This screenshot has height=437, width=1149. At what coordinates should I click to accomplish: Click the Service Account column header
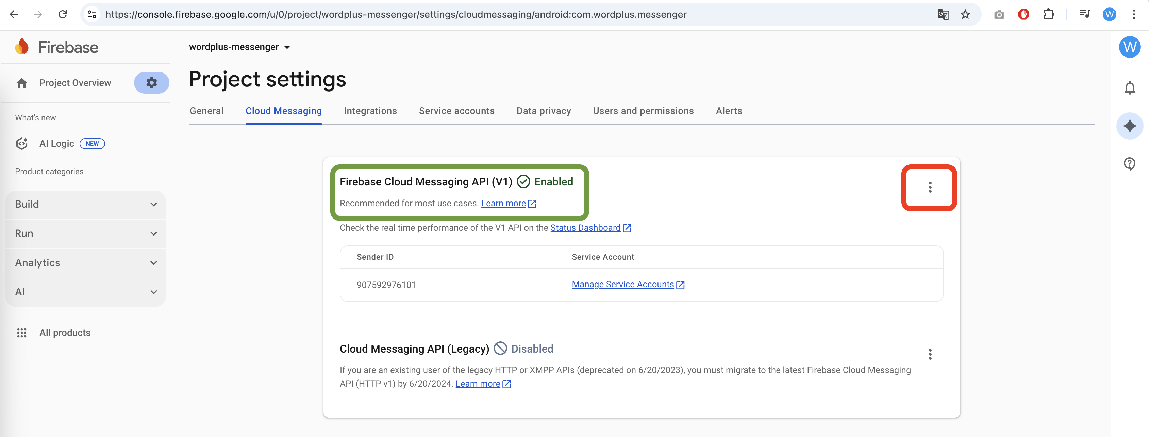603,257
